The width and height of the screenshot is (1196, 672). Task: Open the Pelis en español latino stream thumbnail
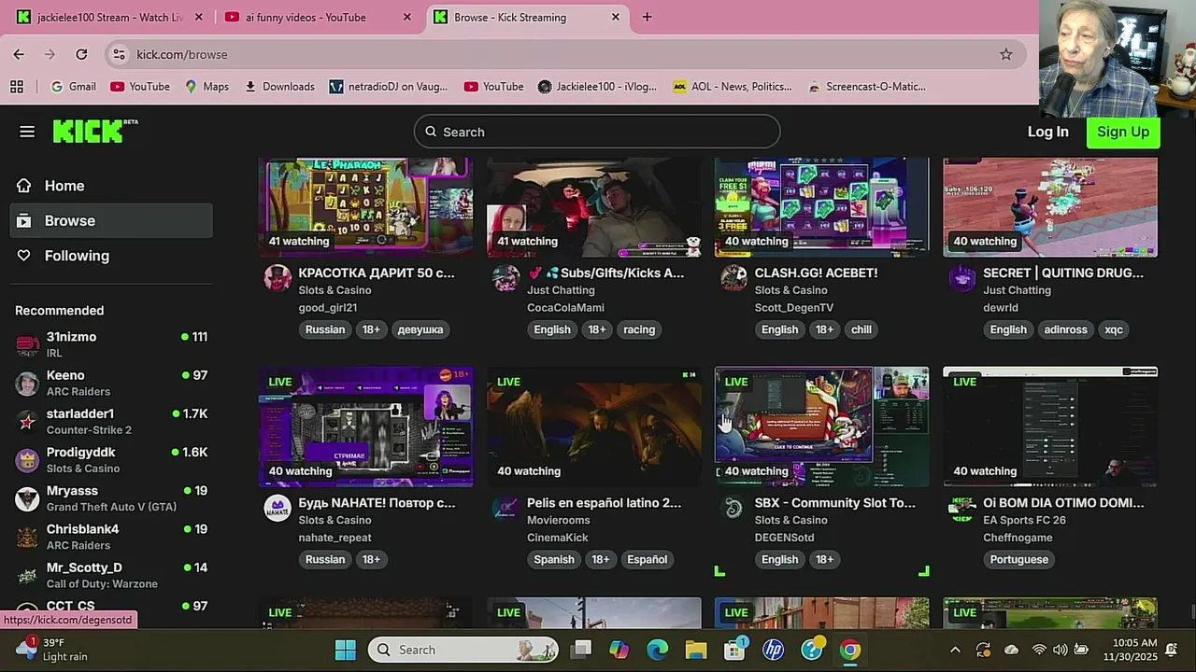[593, 427]
